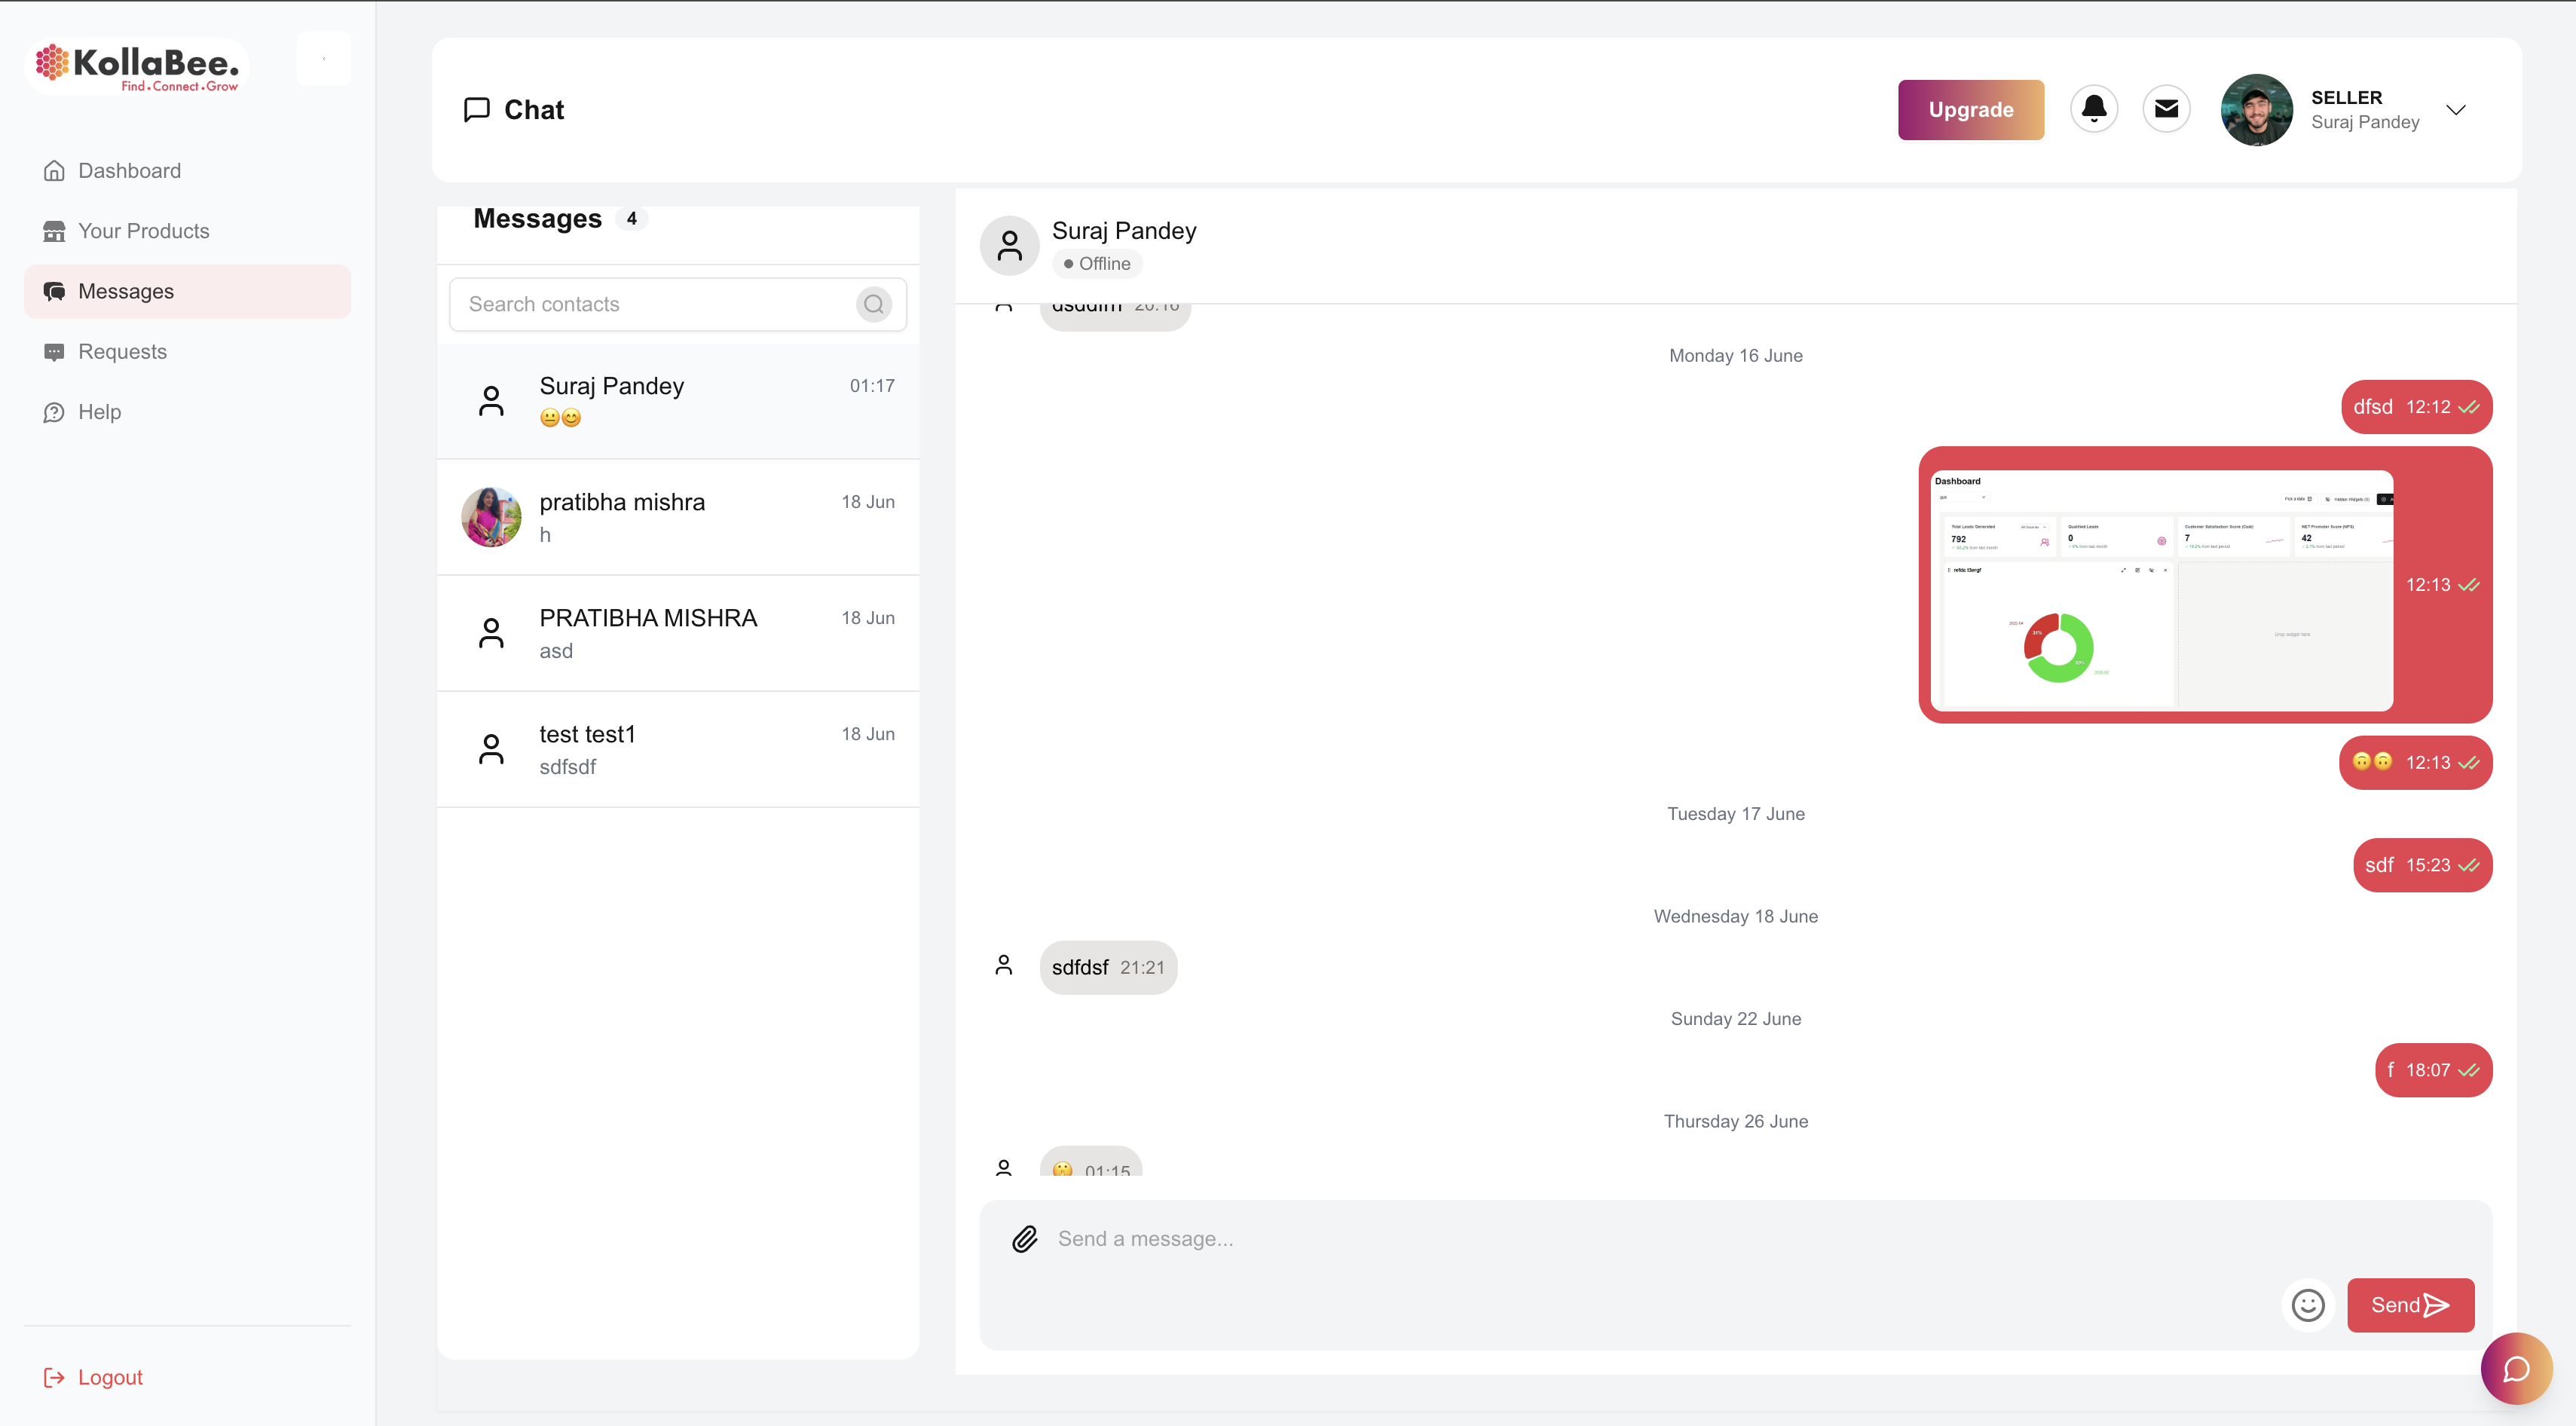This screenshot has width=2576, height=1426.
Task: Open the floating chat bubble widget
Action: 2515,1367
